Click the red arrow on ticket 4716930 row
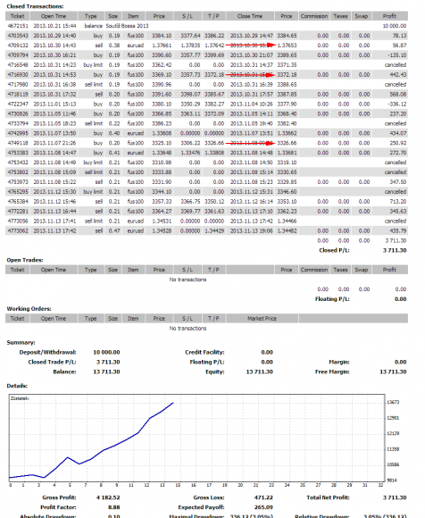 tap(251, 75)
